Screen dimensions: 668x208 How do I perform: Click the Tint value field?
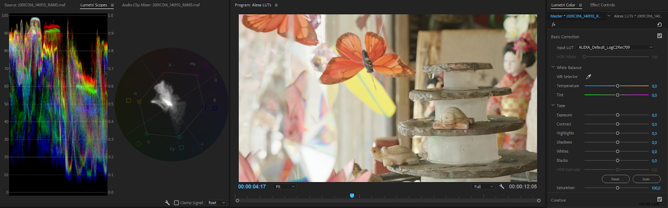(654, 95)
